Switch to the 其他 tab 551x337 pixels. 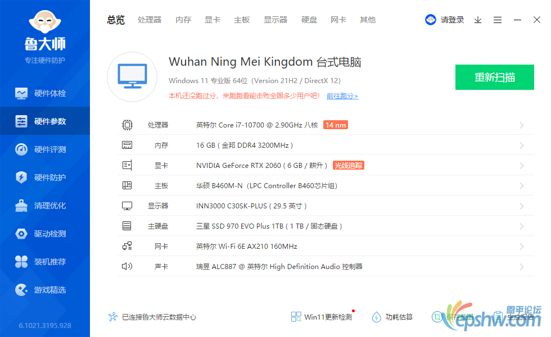point(368,20)
